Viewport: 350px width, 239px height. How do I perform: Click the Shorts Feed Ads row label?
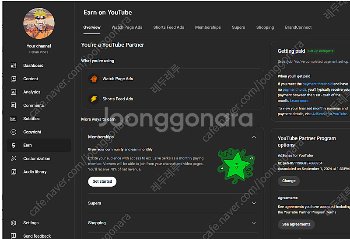118,99
